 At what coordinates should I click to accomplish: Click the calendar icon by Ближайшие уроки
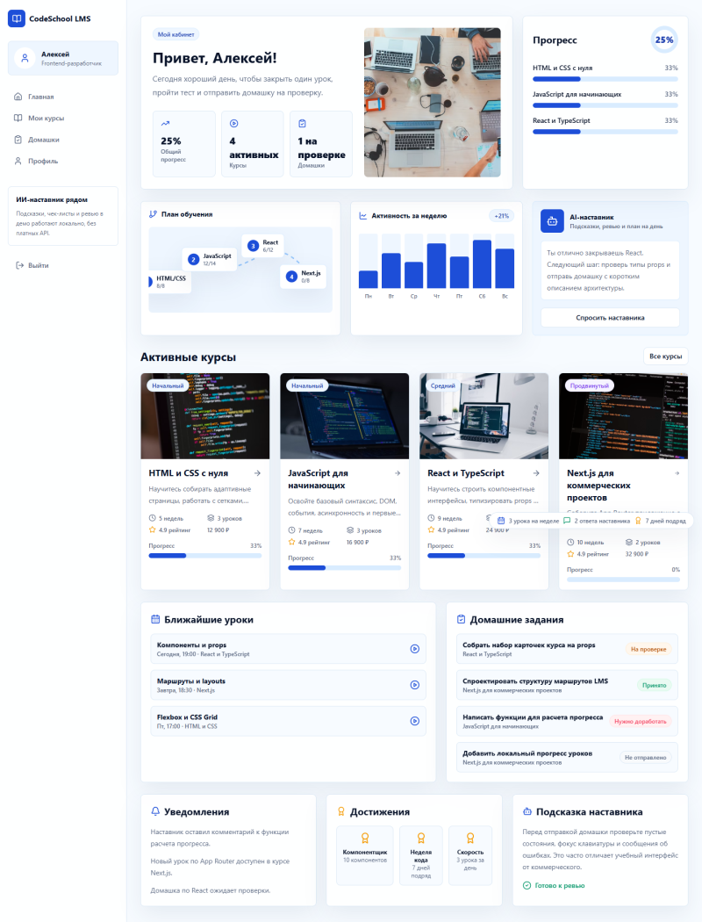pyautogui.click(x=155, y=619)
